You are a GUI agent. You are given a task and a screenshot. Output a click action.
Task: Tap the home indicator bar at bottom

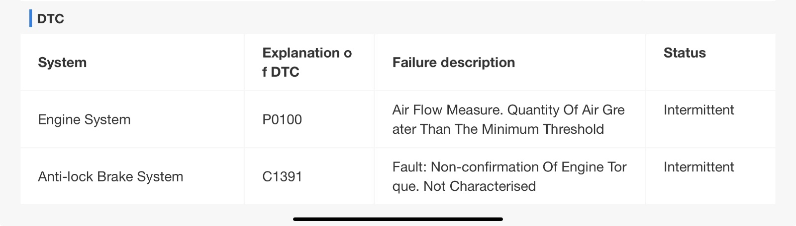click(x=398, y=219)
